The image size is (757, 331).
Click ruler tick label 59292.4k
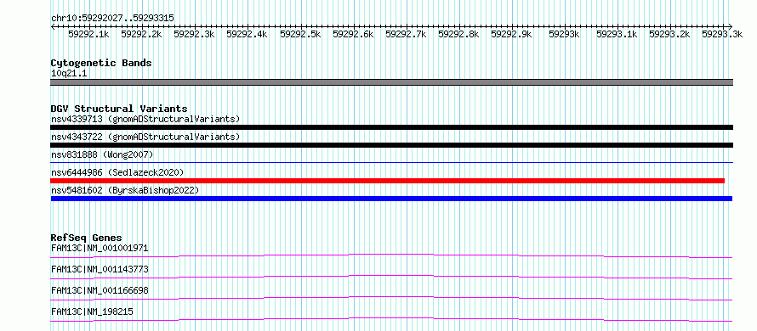(x=247, y=34)
